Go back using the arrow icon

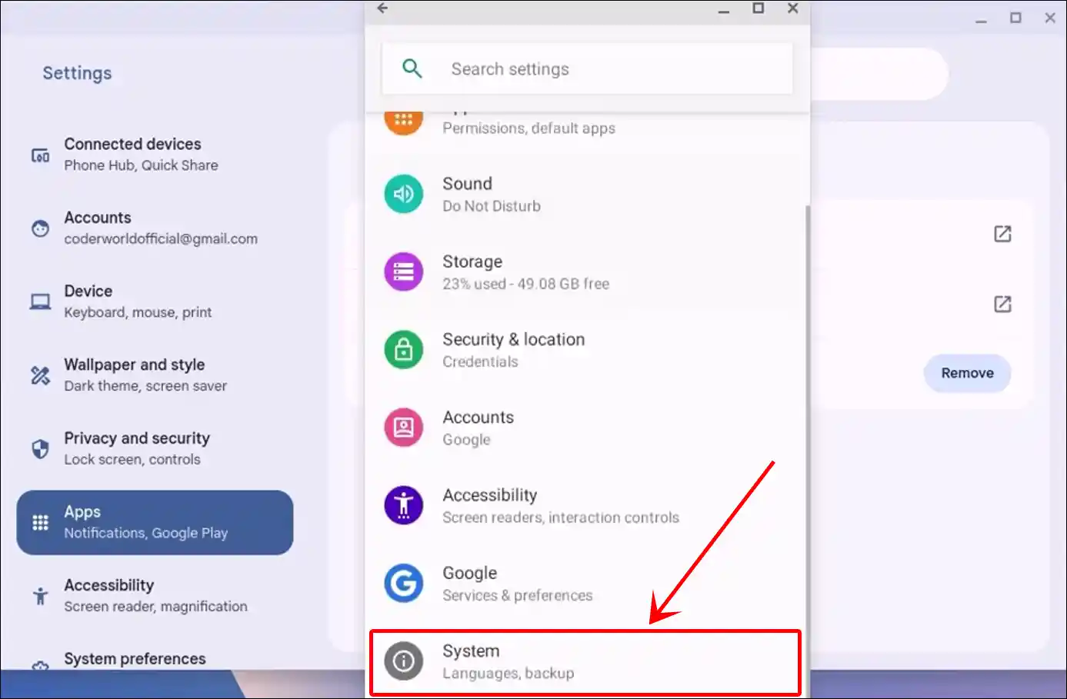click(x=382, y=8)
